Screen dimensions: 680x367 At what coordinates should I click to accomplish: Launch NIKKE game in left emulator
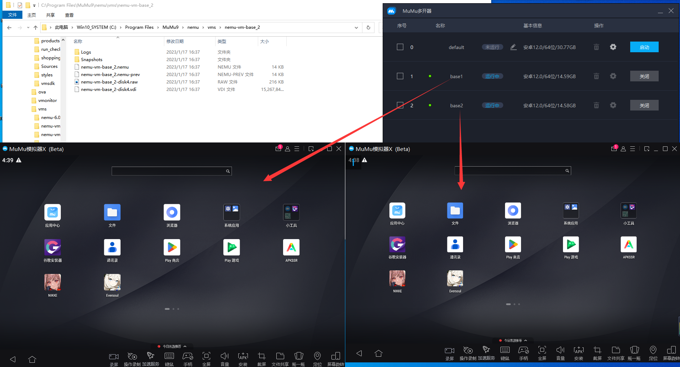click(x=53, y=282)
